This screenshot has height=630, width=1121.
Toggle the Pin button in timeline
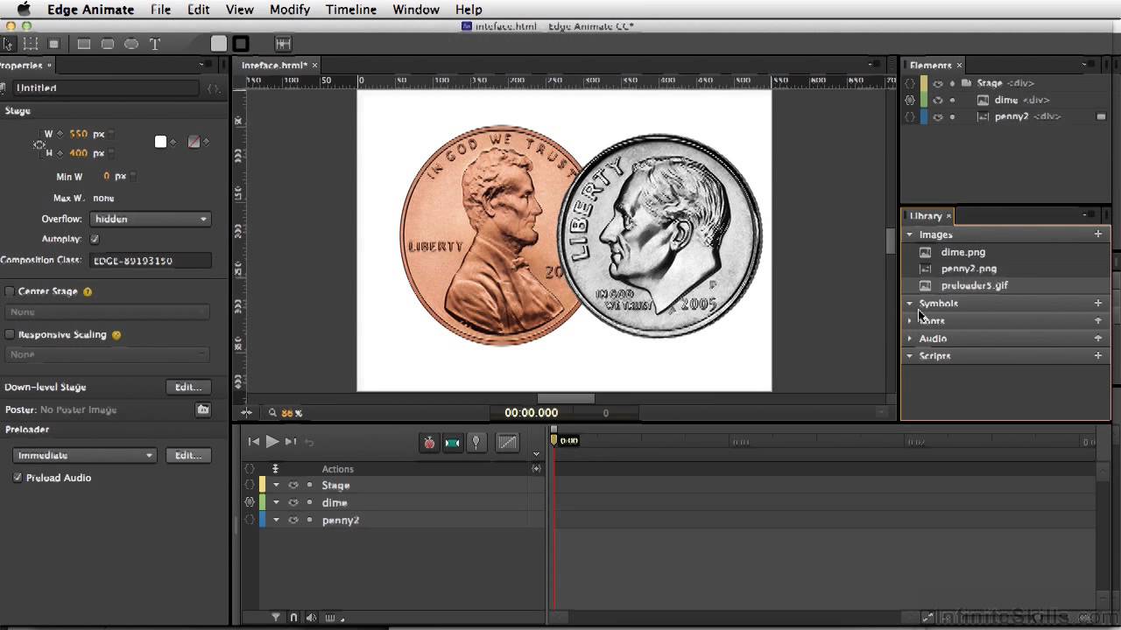[x=476, y=443]
